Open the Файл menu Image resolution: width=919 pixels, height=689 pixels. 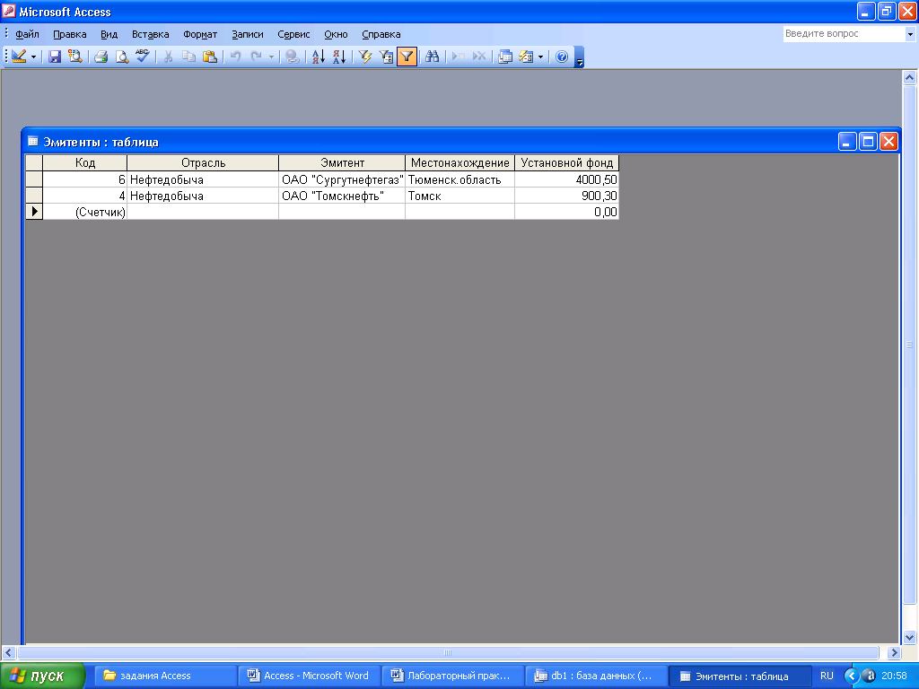click(x=27, y=35)
